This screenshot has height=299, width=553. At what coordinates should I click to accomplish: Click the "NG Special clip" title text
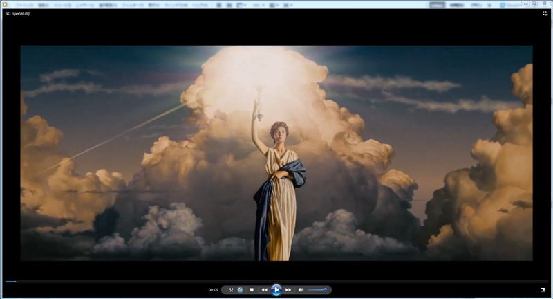click(x=18, y=14)
